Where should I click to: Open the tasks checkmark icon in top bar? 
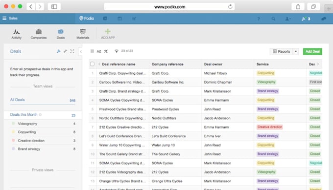tap(134, 19)
